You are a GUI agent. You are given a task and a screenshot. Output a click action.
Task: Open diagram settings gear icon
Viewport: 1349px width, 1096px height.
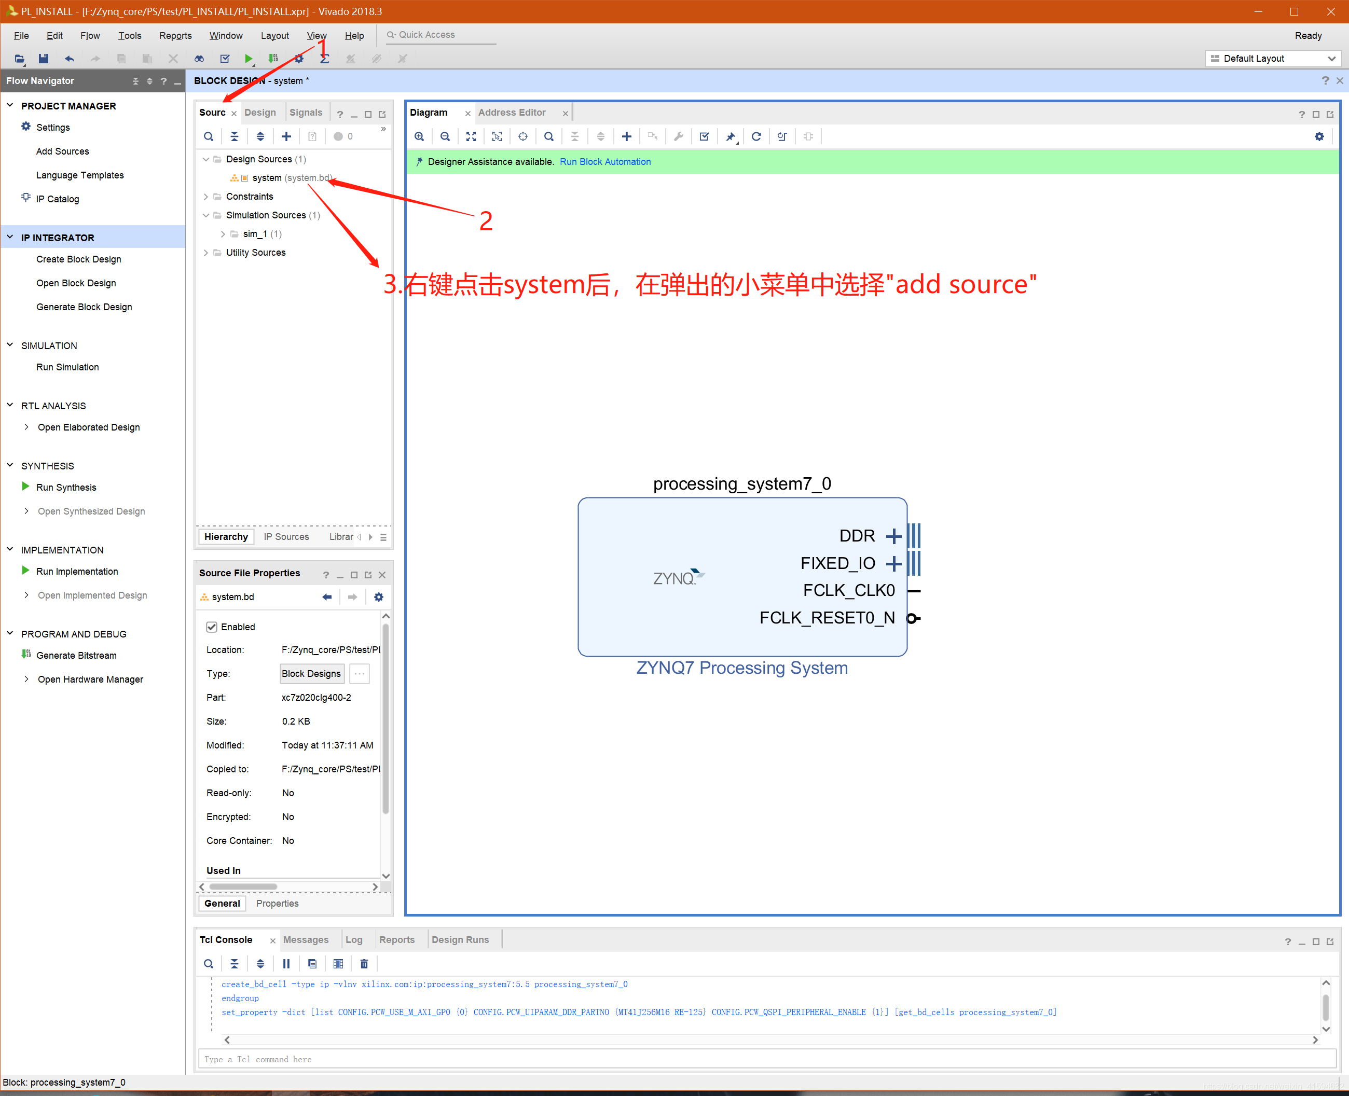[1319, 136]
